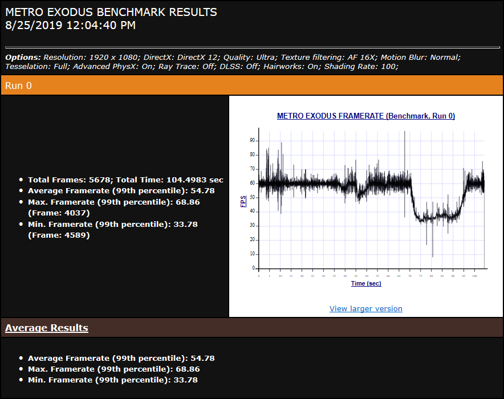The image size is (504, 399).
Task: Select the Hairworks: On text
Action: tap(292, 67)
